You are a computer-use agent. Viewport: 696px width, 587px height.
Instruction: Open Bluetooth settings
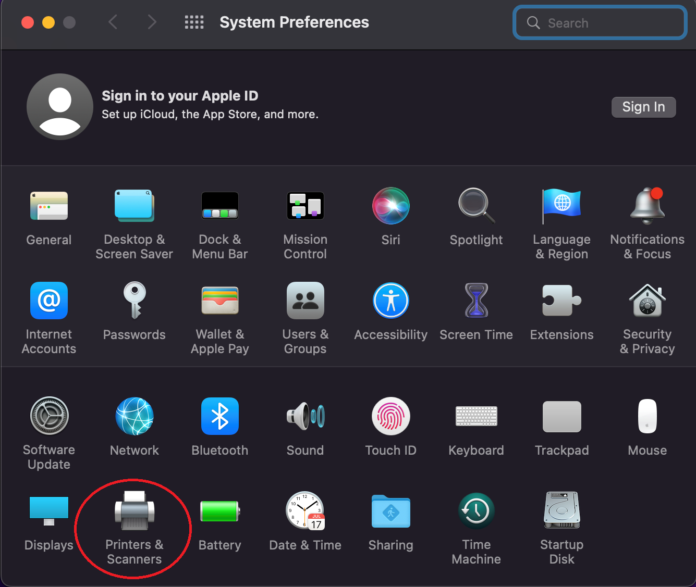[220, 416]
